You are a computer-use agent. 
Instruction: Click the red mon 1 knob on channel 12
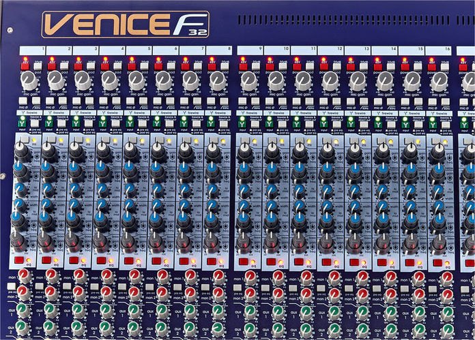pyautogui.click(x=334, y=277)
